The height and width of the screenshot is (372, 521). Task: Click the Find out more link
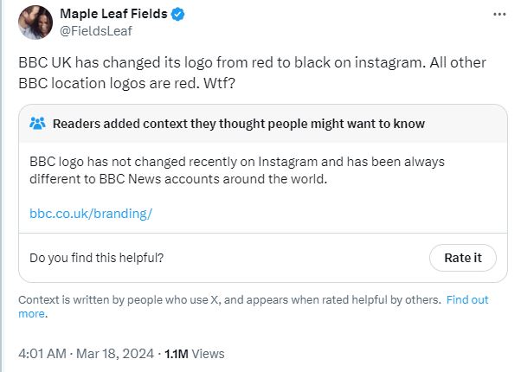click(467, 300)
